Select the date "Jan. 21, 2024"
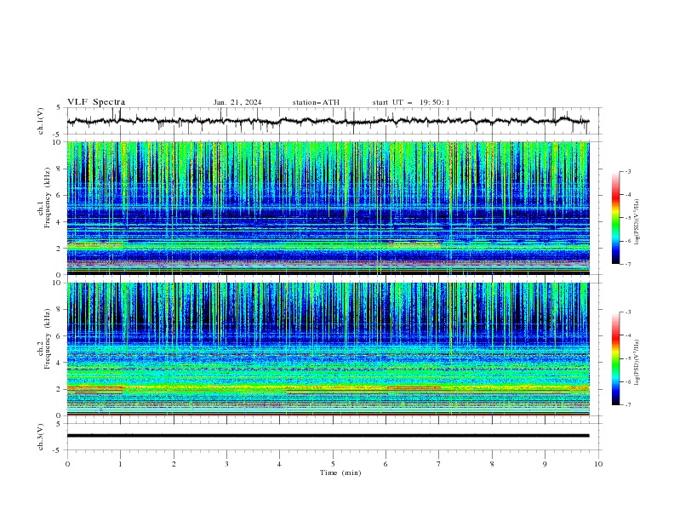Viewport: 674px width, 521px height. (237, 102)
